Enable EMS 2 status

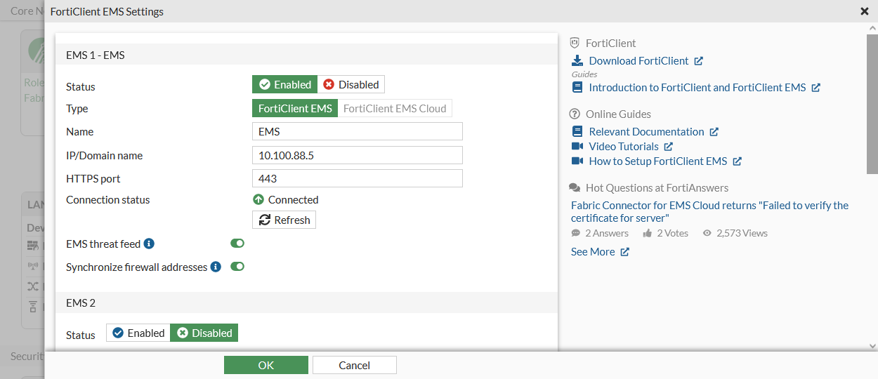tap(138, 333)
